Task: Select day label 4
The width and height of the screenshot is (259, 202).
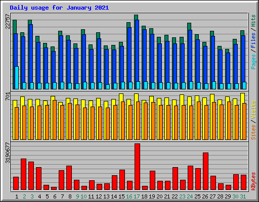Action: coord(39,196)
